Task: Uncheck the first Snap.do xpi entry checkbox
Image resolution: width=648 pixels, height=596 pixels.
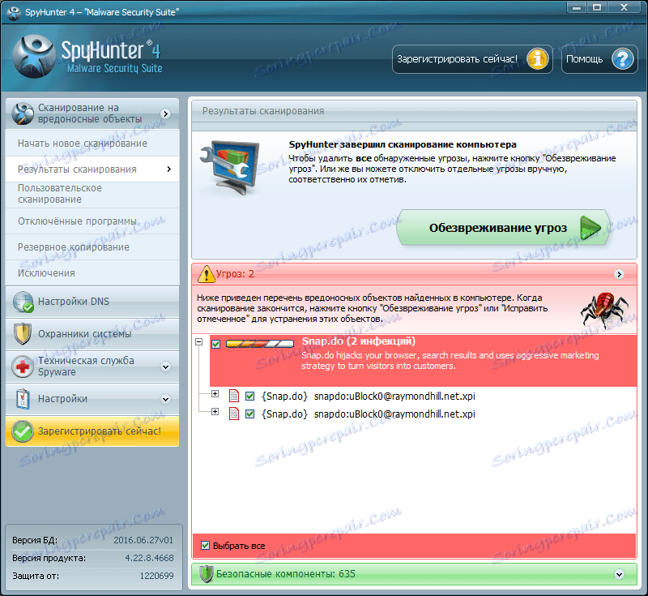Action: point(249,397)
